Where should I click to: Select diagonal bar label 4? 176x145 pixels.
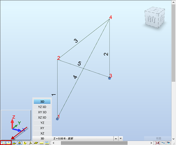click(75, 77)
